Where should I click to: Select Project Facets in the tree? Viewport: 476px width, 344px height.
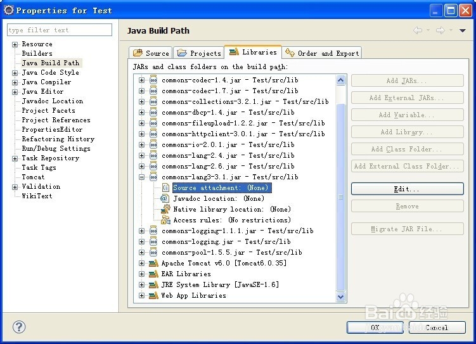pyautogui.click(x=49, y=110)
